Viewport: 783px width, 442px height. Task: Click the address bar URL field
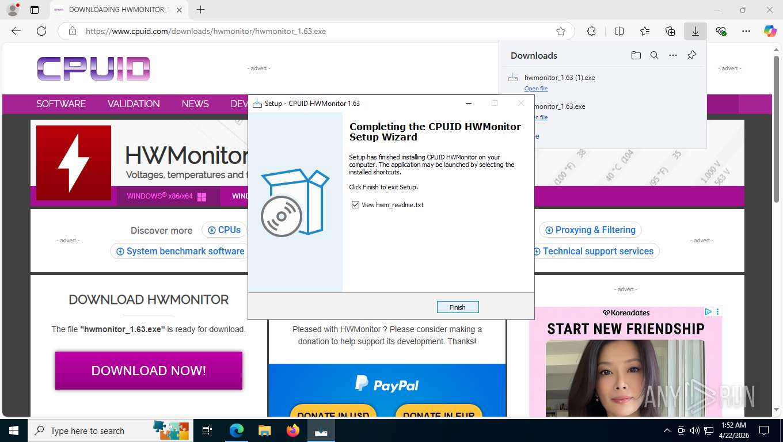tap(317, 31)
